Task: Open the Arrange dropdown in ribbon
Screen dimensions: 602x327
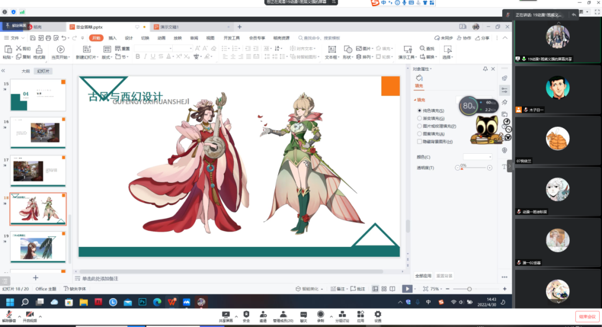Action: click(x=364, y=57)
